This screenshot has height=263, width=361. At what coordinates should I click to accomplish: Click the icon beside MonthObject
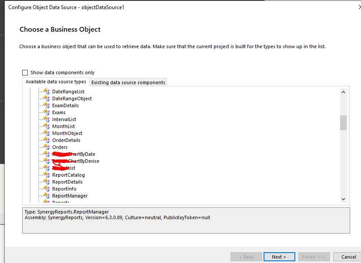(47, 133)
